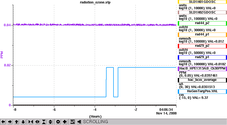Click the cm units label
This screenshot has width=227, height=125.
[x=181, y=95]
